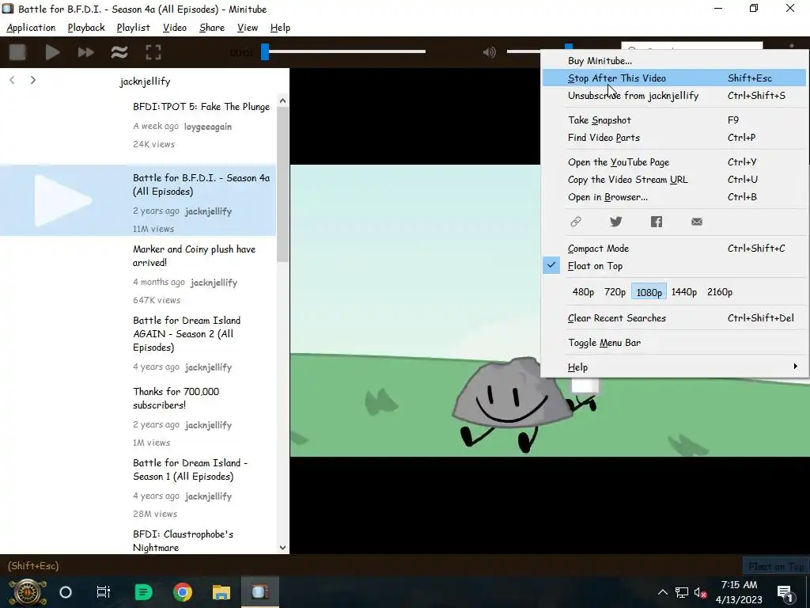Image resolution: width=810 pixels, height=608 pixels.
Task: Click playlist scrollbar down arrow
Action: point(282,548)
